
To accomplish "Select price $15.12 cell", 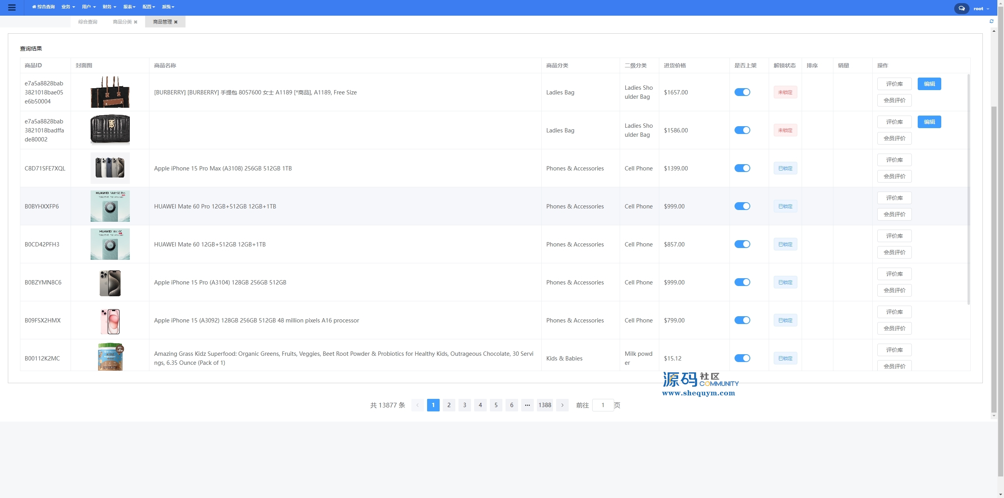I will click(x=673, y=359).
